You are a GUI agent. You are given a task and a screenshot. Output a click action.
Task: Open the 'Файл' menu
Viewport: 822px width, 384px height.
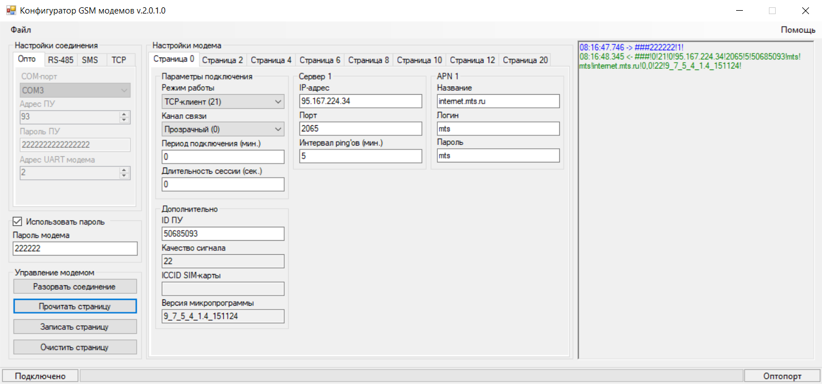20,29
